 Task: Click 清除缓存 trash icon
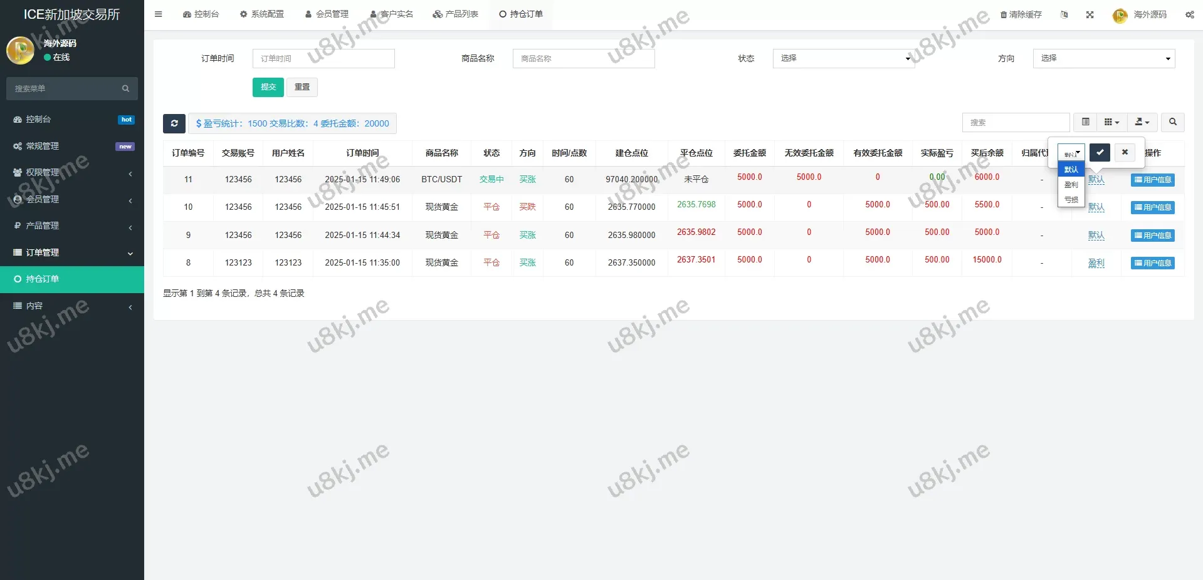click(x=1021, y=14)
